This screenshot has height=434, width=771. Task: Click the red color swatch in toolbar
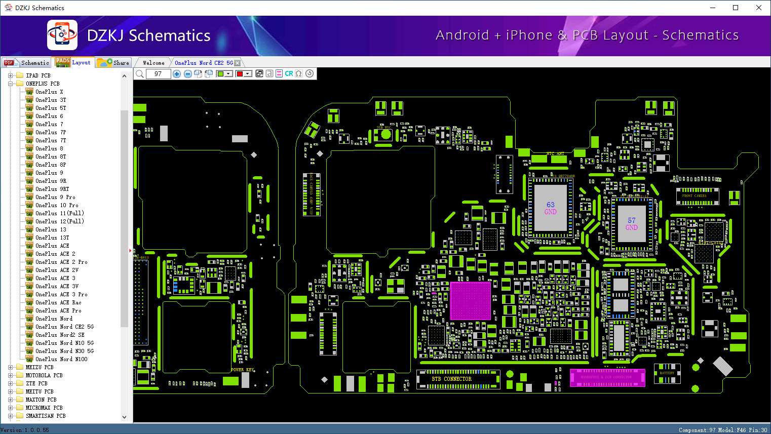point(240,74)
